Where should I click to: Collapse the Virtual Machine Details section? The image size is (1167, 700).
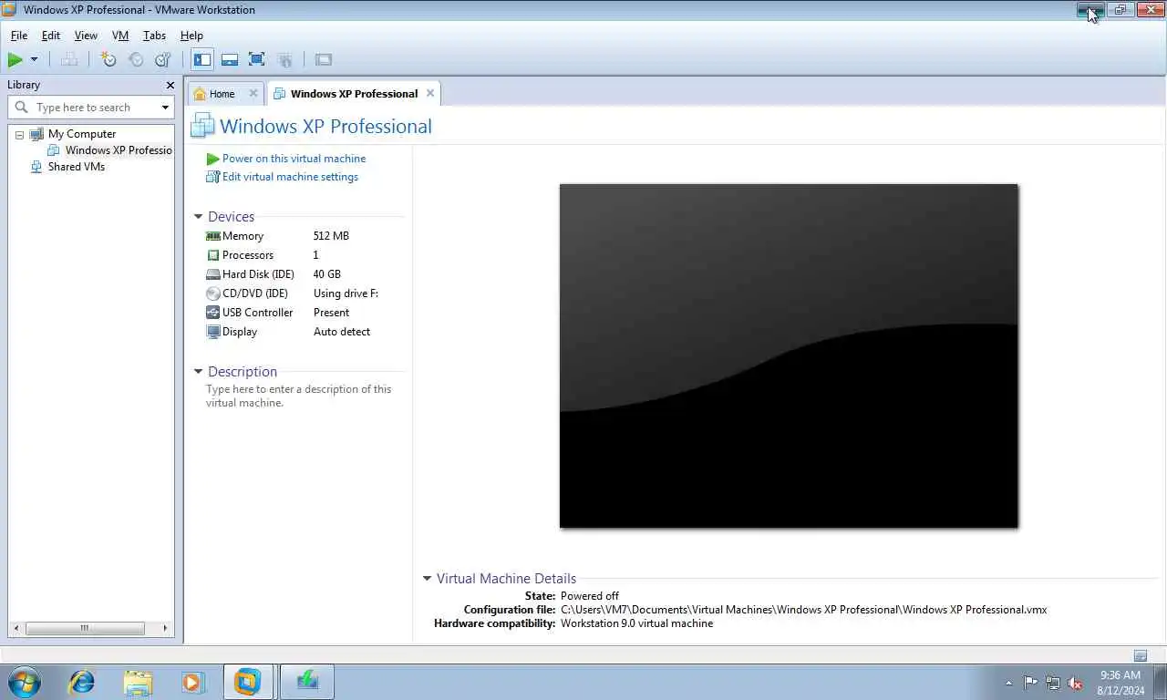point(427,579)
